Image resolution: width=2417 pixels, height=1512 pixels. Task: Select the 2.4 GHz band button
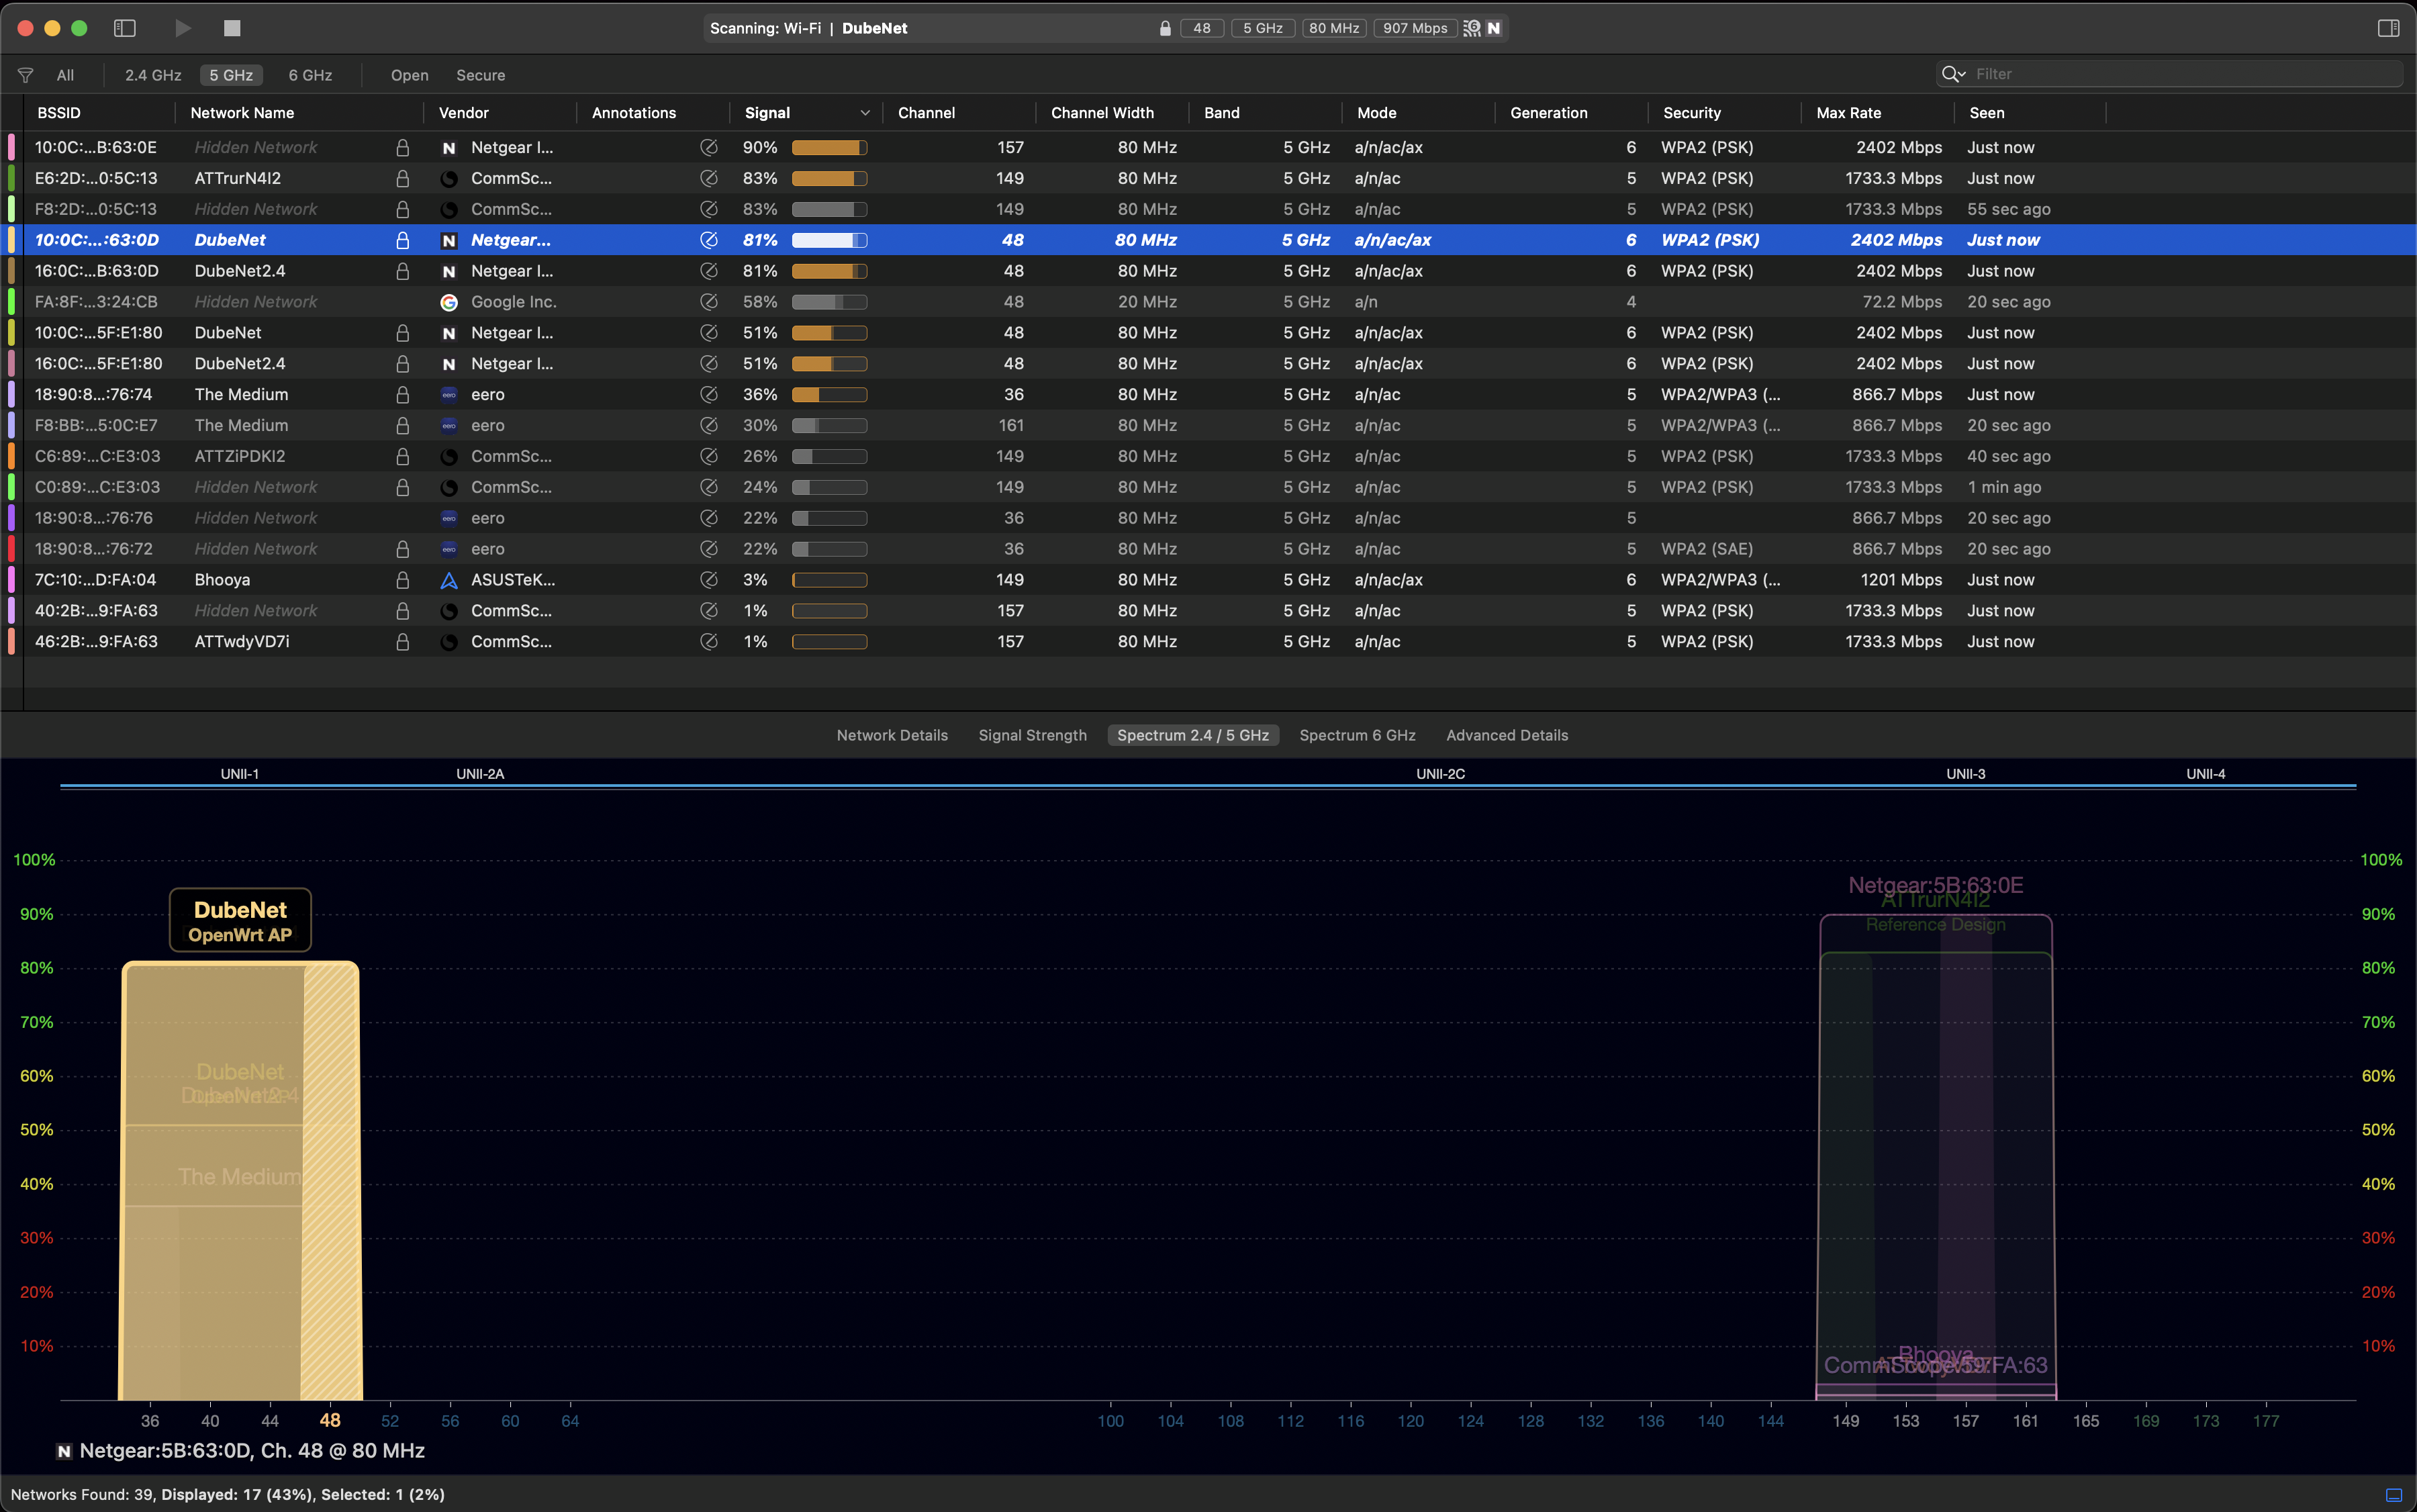click(x=152, y=74)
